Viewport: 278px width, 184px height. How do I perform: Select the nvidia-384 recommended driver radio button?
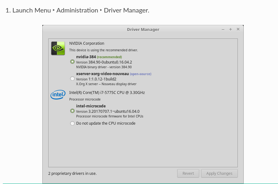[73, 62]
